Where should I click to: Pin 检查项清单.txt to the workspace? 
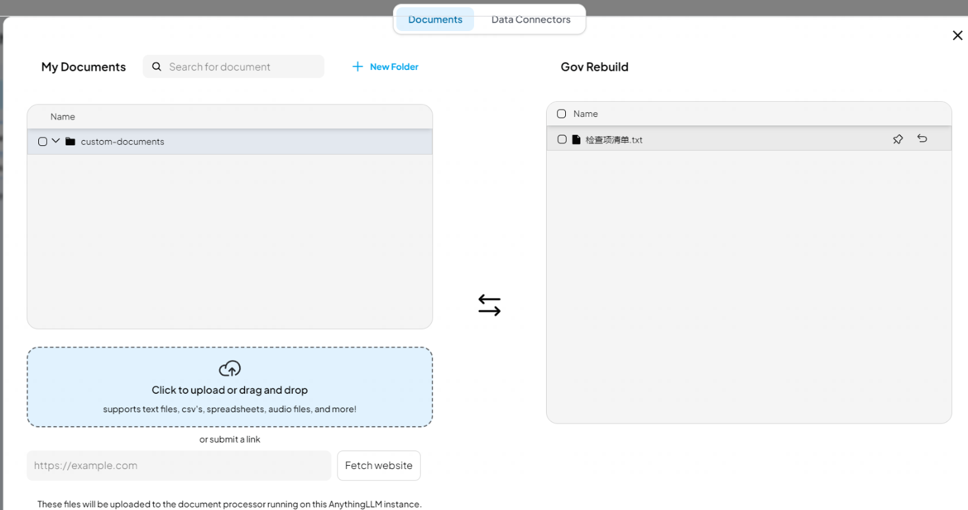(x=898, y=139)
